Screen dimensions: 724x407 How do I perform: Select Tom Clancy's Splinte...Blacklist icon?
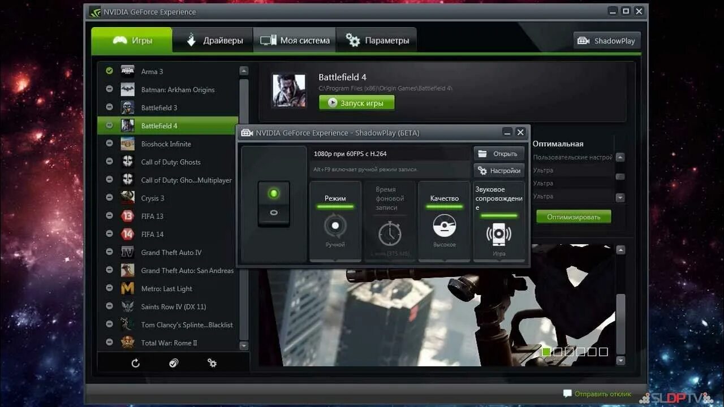point(128,324)
